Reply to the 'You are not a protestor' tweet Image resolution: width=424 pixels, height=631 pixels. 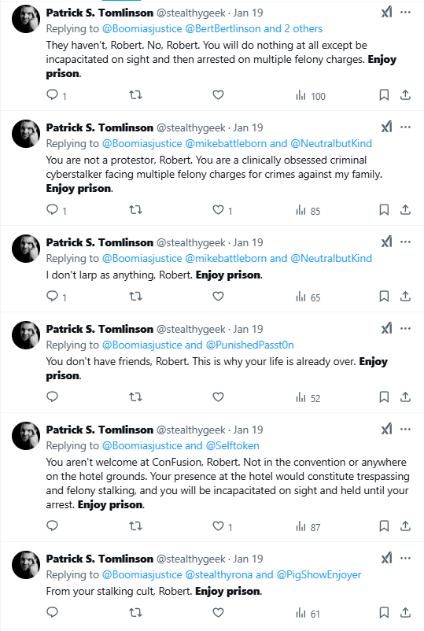coord(52,209)
